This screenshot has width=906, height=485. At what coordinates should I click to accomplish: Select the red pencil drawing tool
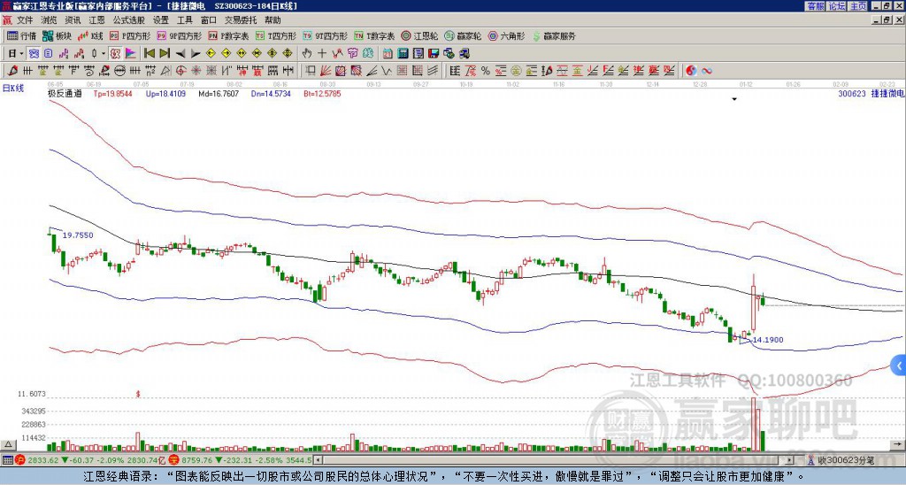[x=12, y=71]
